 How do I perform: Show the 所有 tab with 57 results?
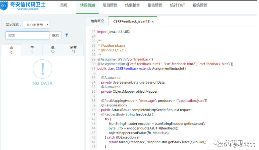pos(73,50)
